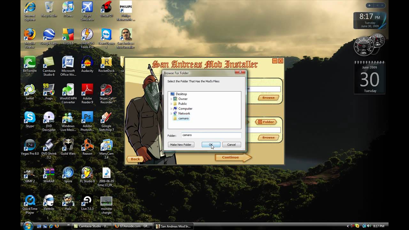Switch to San Andreas Mod Installer taskbar button

[174, 226]
